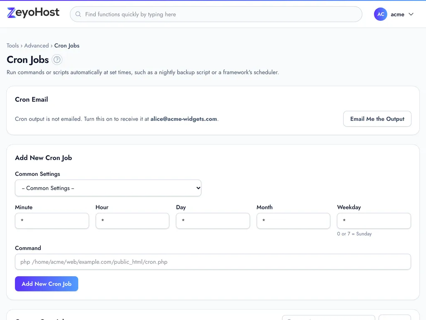
Task: Go to Tools breadcrumb
Action: pyautogui.click(x=13, y=45)
